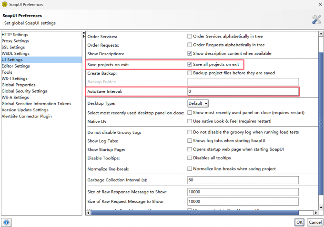Enable Shows log tabs when starting SoapUI
Image resolution: width=324 pixels, height=227 pixels.
(190, 141)
